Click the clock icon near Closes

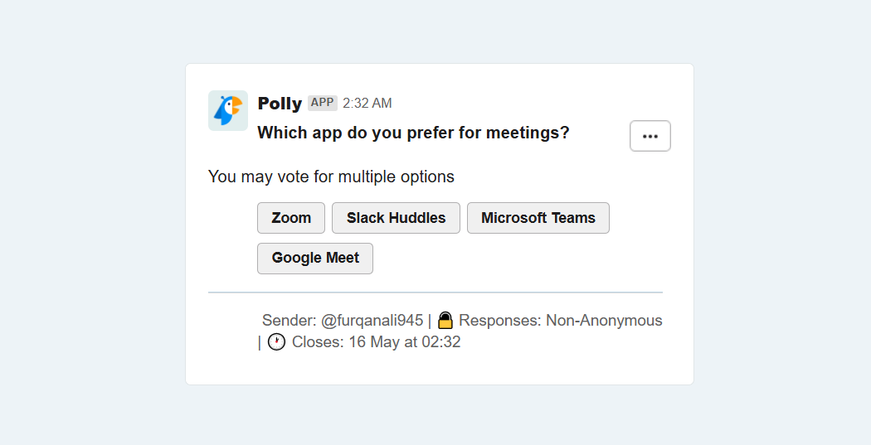(x=276, y=341)
